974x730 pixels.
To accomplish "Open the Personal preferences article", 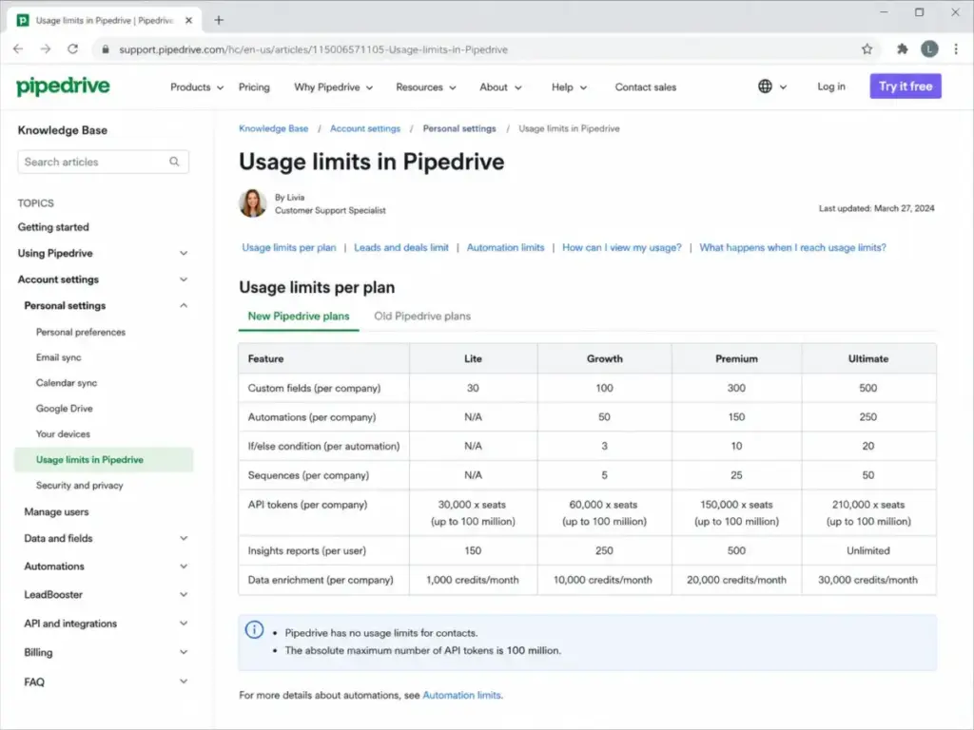I will [81, 332].
